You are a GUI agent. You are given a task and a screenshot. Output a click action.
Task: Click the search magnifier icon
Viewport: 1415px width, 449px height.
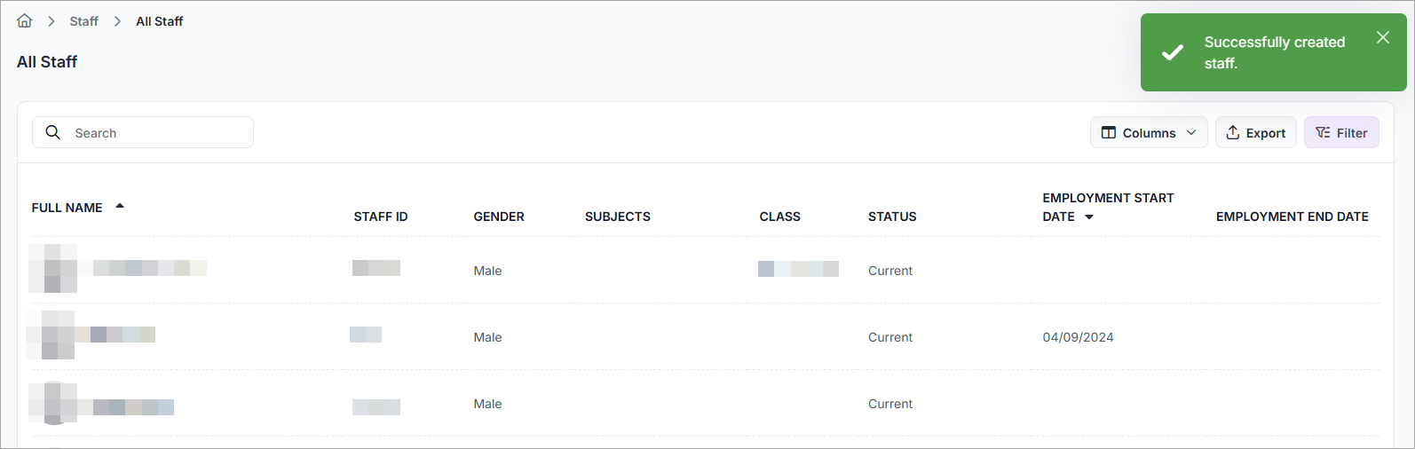click(53, 132)
